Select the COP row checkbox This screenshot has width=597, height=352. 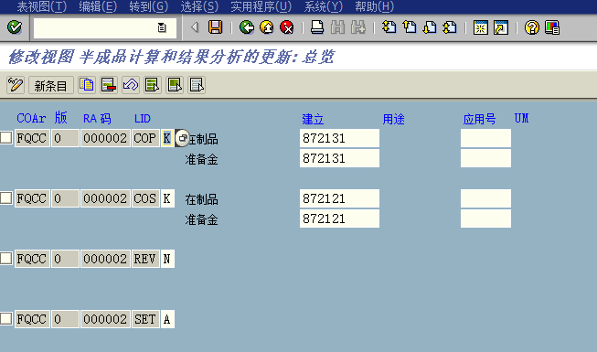click(x=6, y=138)
